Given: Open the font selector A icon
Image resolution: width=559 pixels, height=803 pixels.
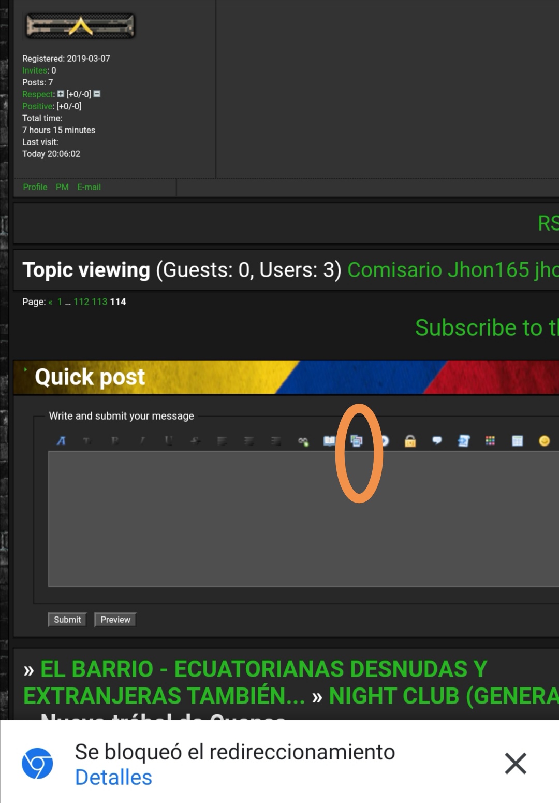Looking at the screenshot, I should pos(61,441).
